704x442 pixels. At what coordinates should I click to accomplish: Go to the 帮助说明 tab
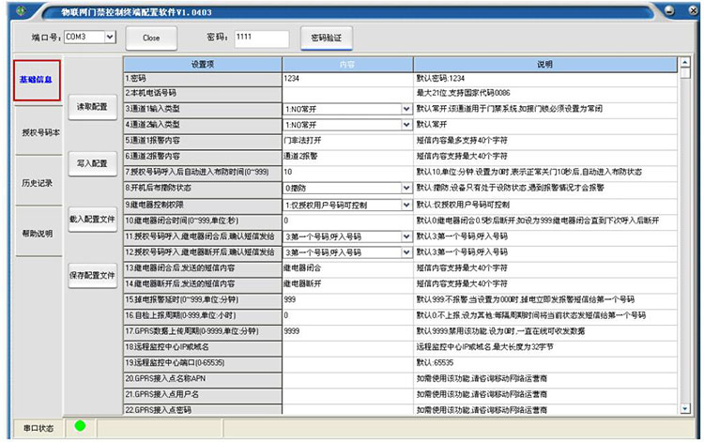(38, 232)
